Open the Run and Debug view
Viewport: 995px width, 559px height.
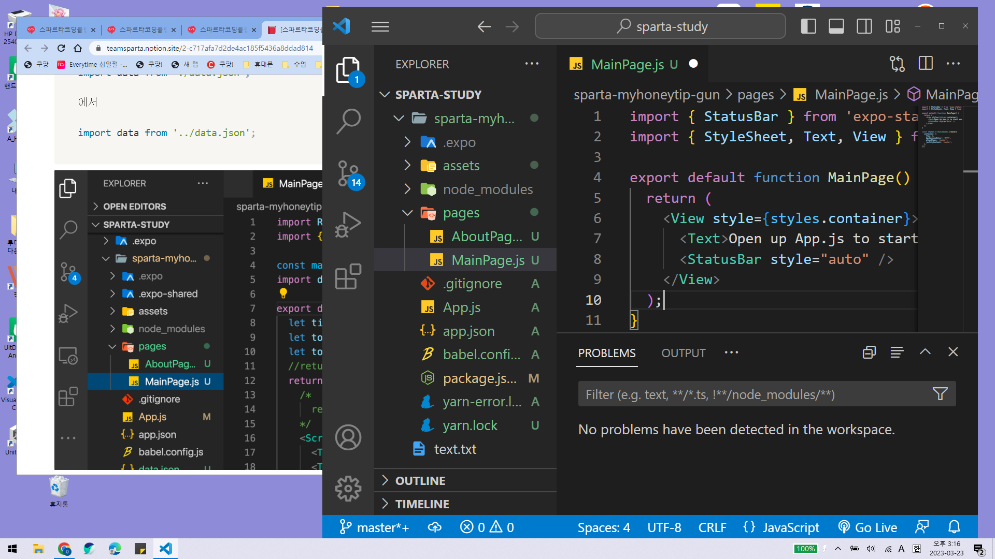coord(348,225)
